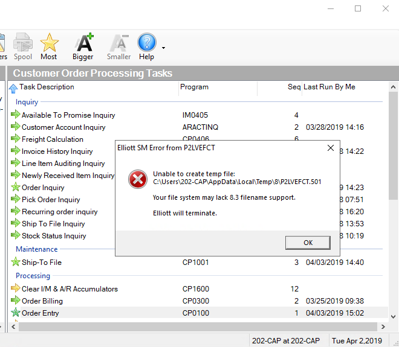Select the Pick Order Inquiry task
The height and width of the screenshot is (347, 399).
pos(51,200)
